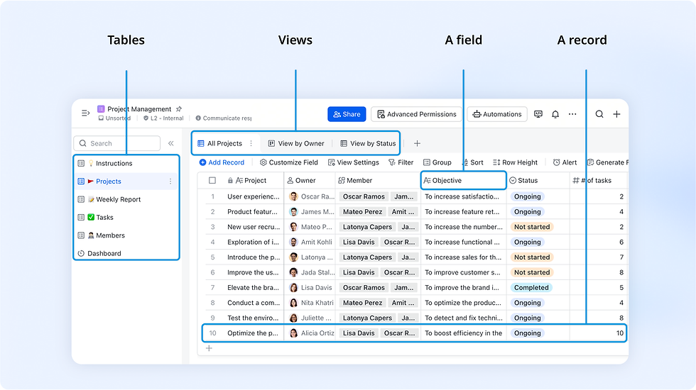Open View Settings
The width and height of the screenshot is (696, 390).
pyautogui.click(x=354, y=162)
